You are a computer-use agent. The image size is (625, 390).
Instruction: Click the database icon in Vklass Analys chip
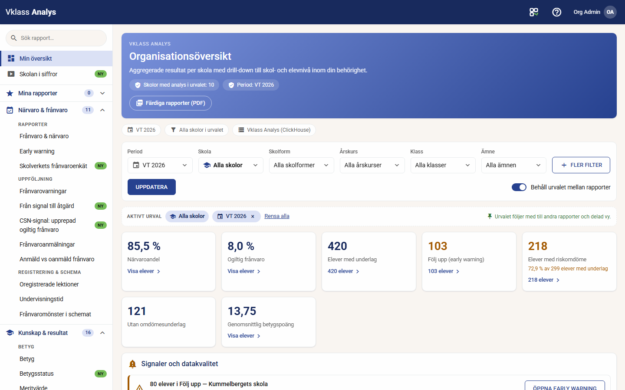click(x=241, y=130)
